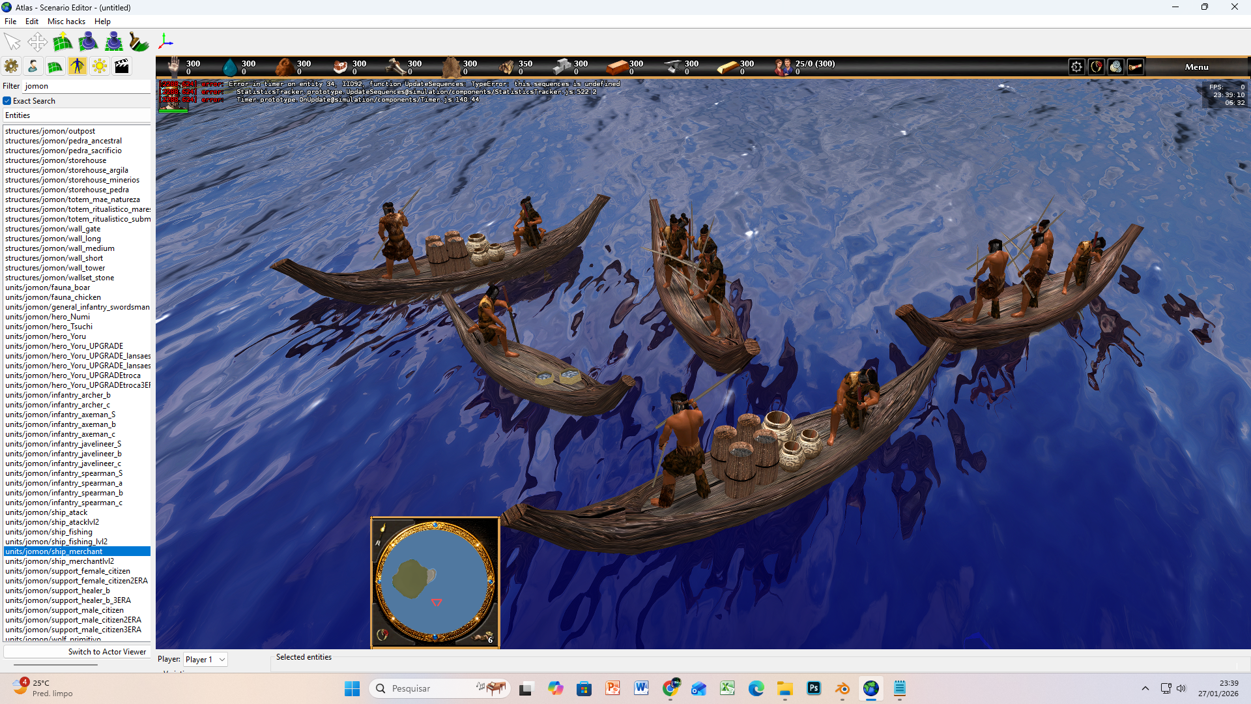This screenshot has width=1251, height=704.
Task: Open the Misc hacks menu
Action: (66, 22)
